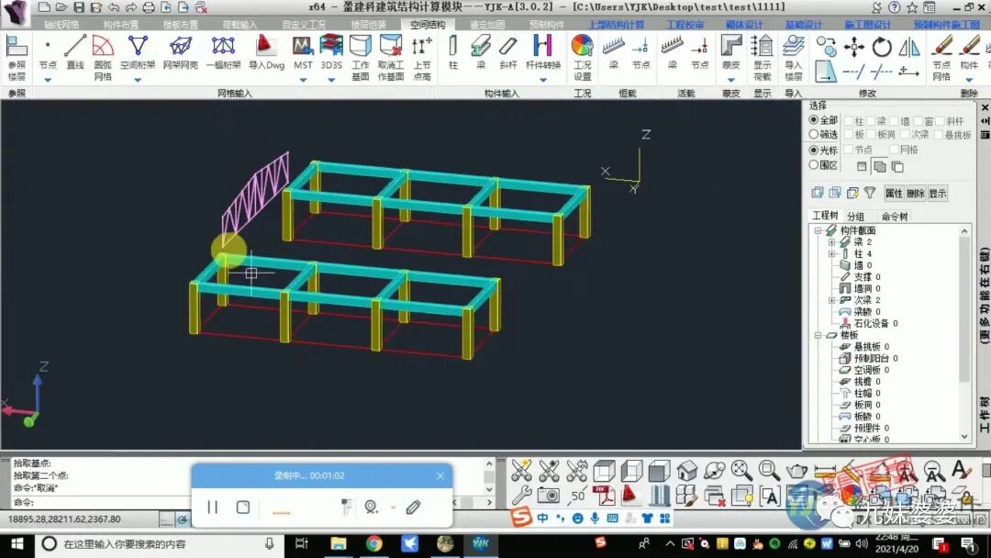The height and width of the screenshot is (558, 991).
Task: Collapse the 构件截面 tree node
Action: [818, 230]
